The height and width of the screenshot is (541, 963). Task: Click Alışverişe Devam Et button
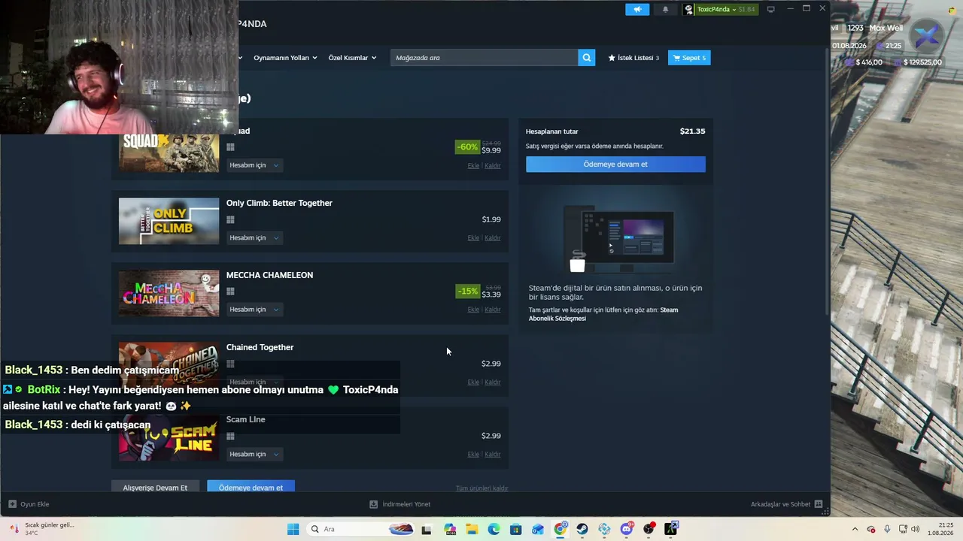(x=155, y=487)
